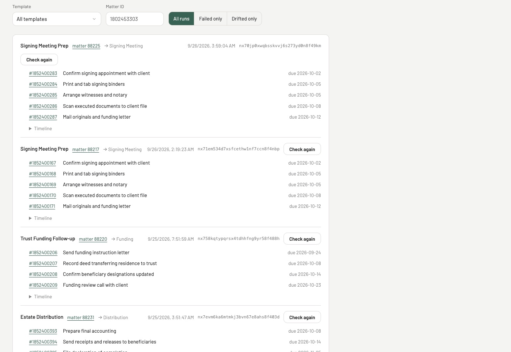
Task: Click the Matter ID input field
Action: pyautogui.click(x=135, y=19)
